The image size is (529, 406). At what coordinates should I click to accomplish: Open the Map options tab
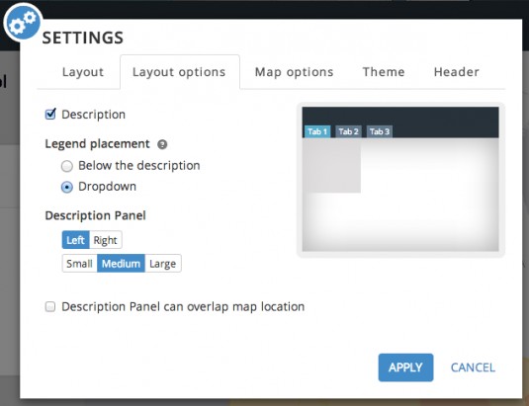pos(294,72)
